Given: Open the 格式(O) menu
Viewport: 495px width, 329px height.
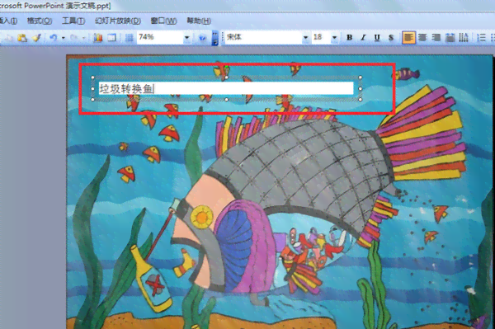Looking at the screenshot, I should click(40, 21).
